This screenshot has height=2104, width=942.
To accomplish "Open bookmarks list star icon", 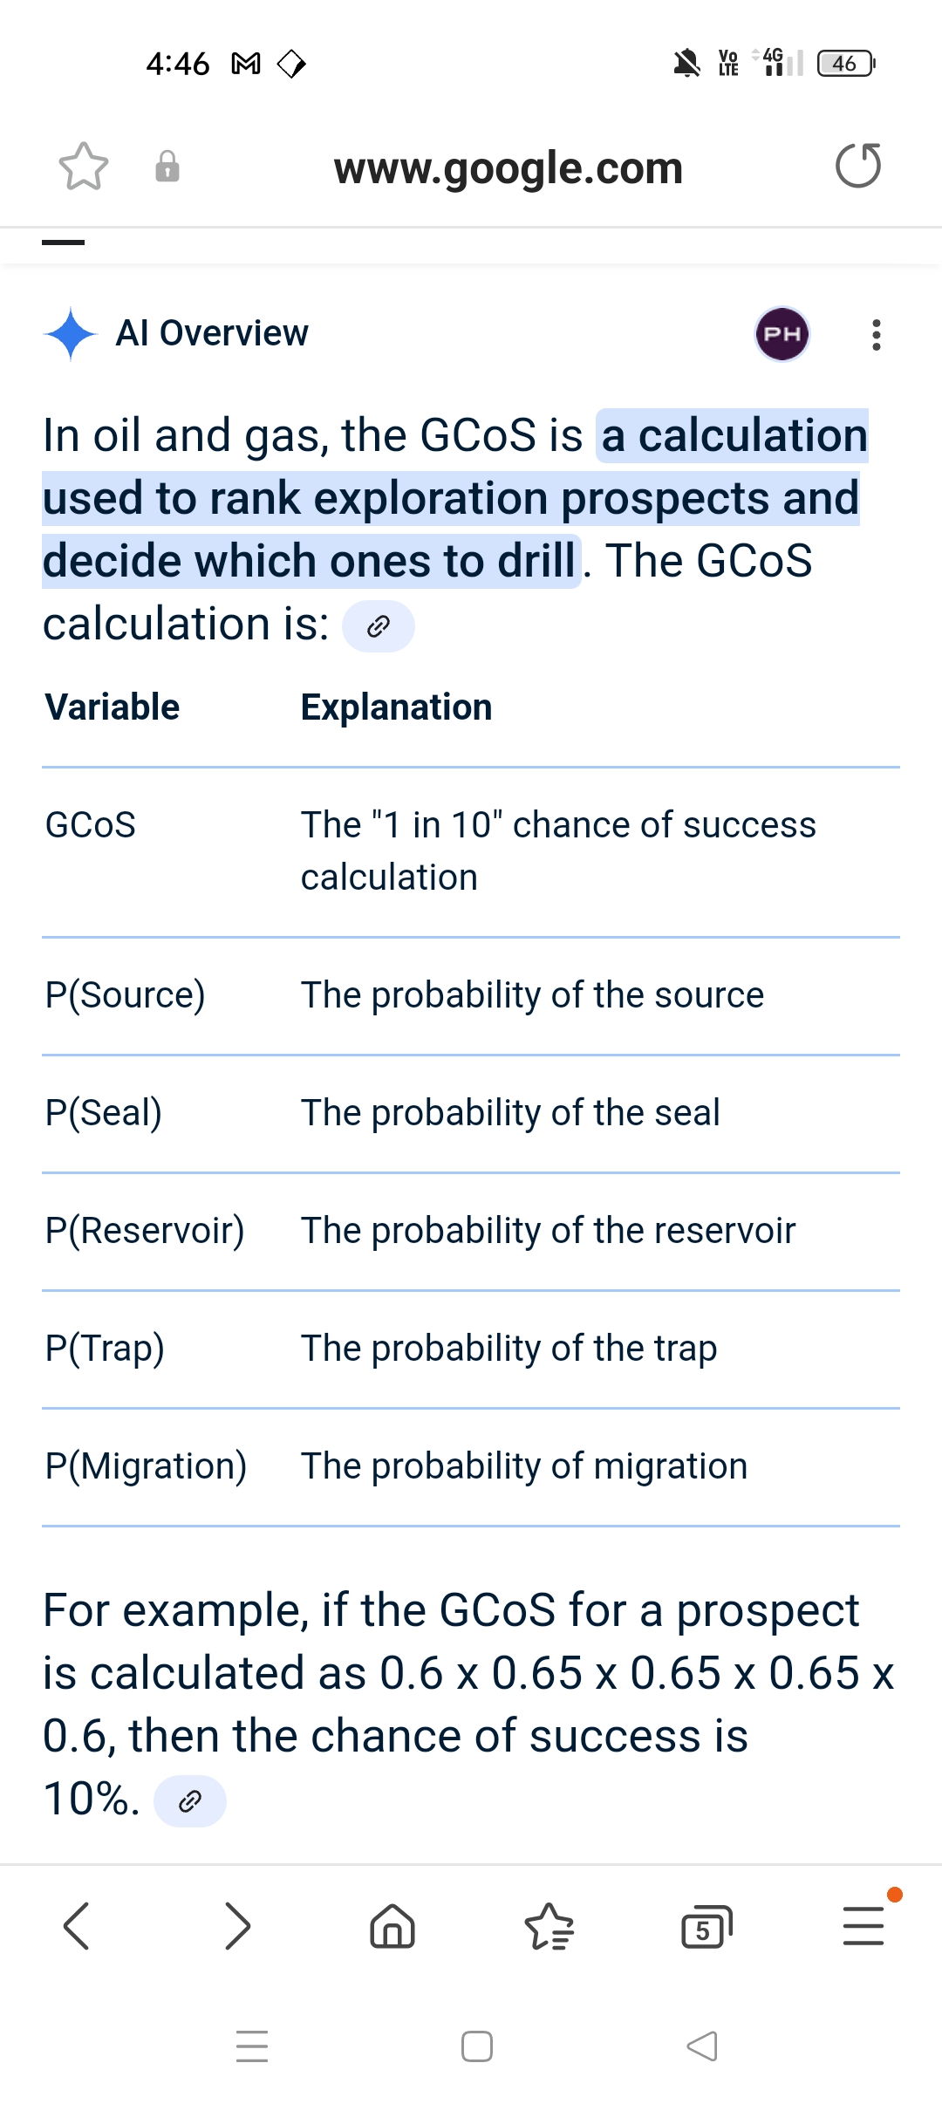I will point(549,1926).
